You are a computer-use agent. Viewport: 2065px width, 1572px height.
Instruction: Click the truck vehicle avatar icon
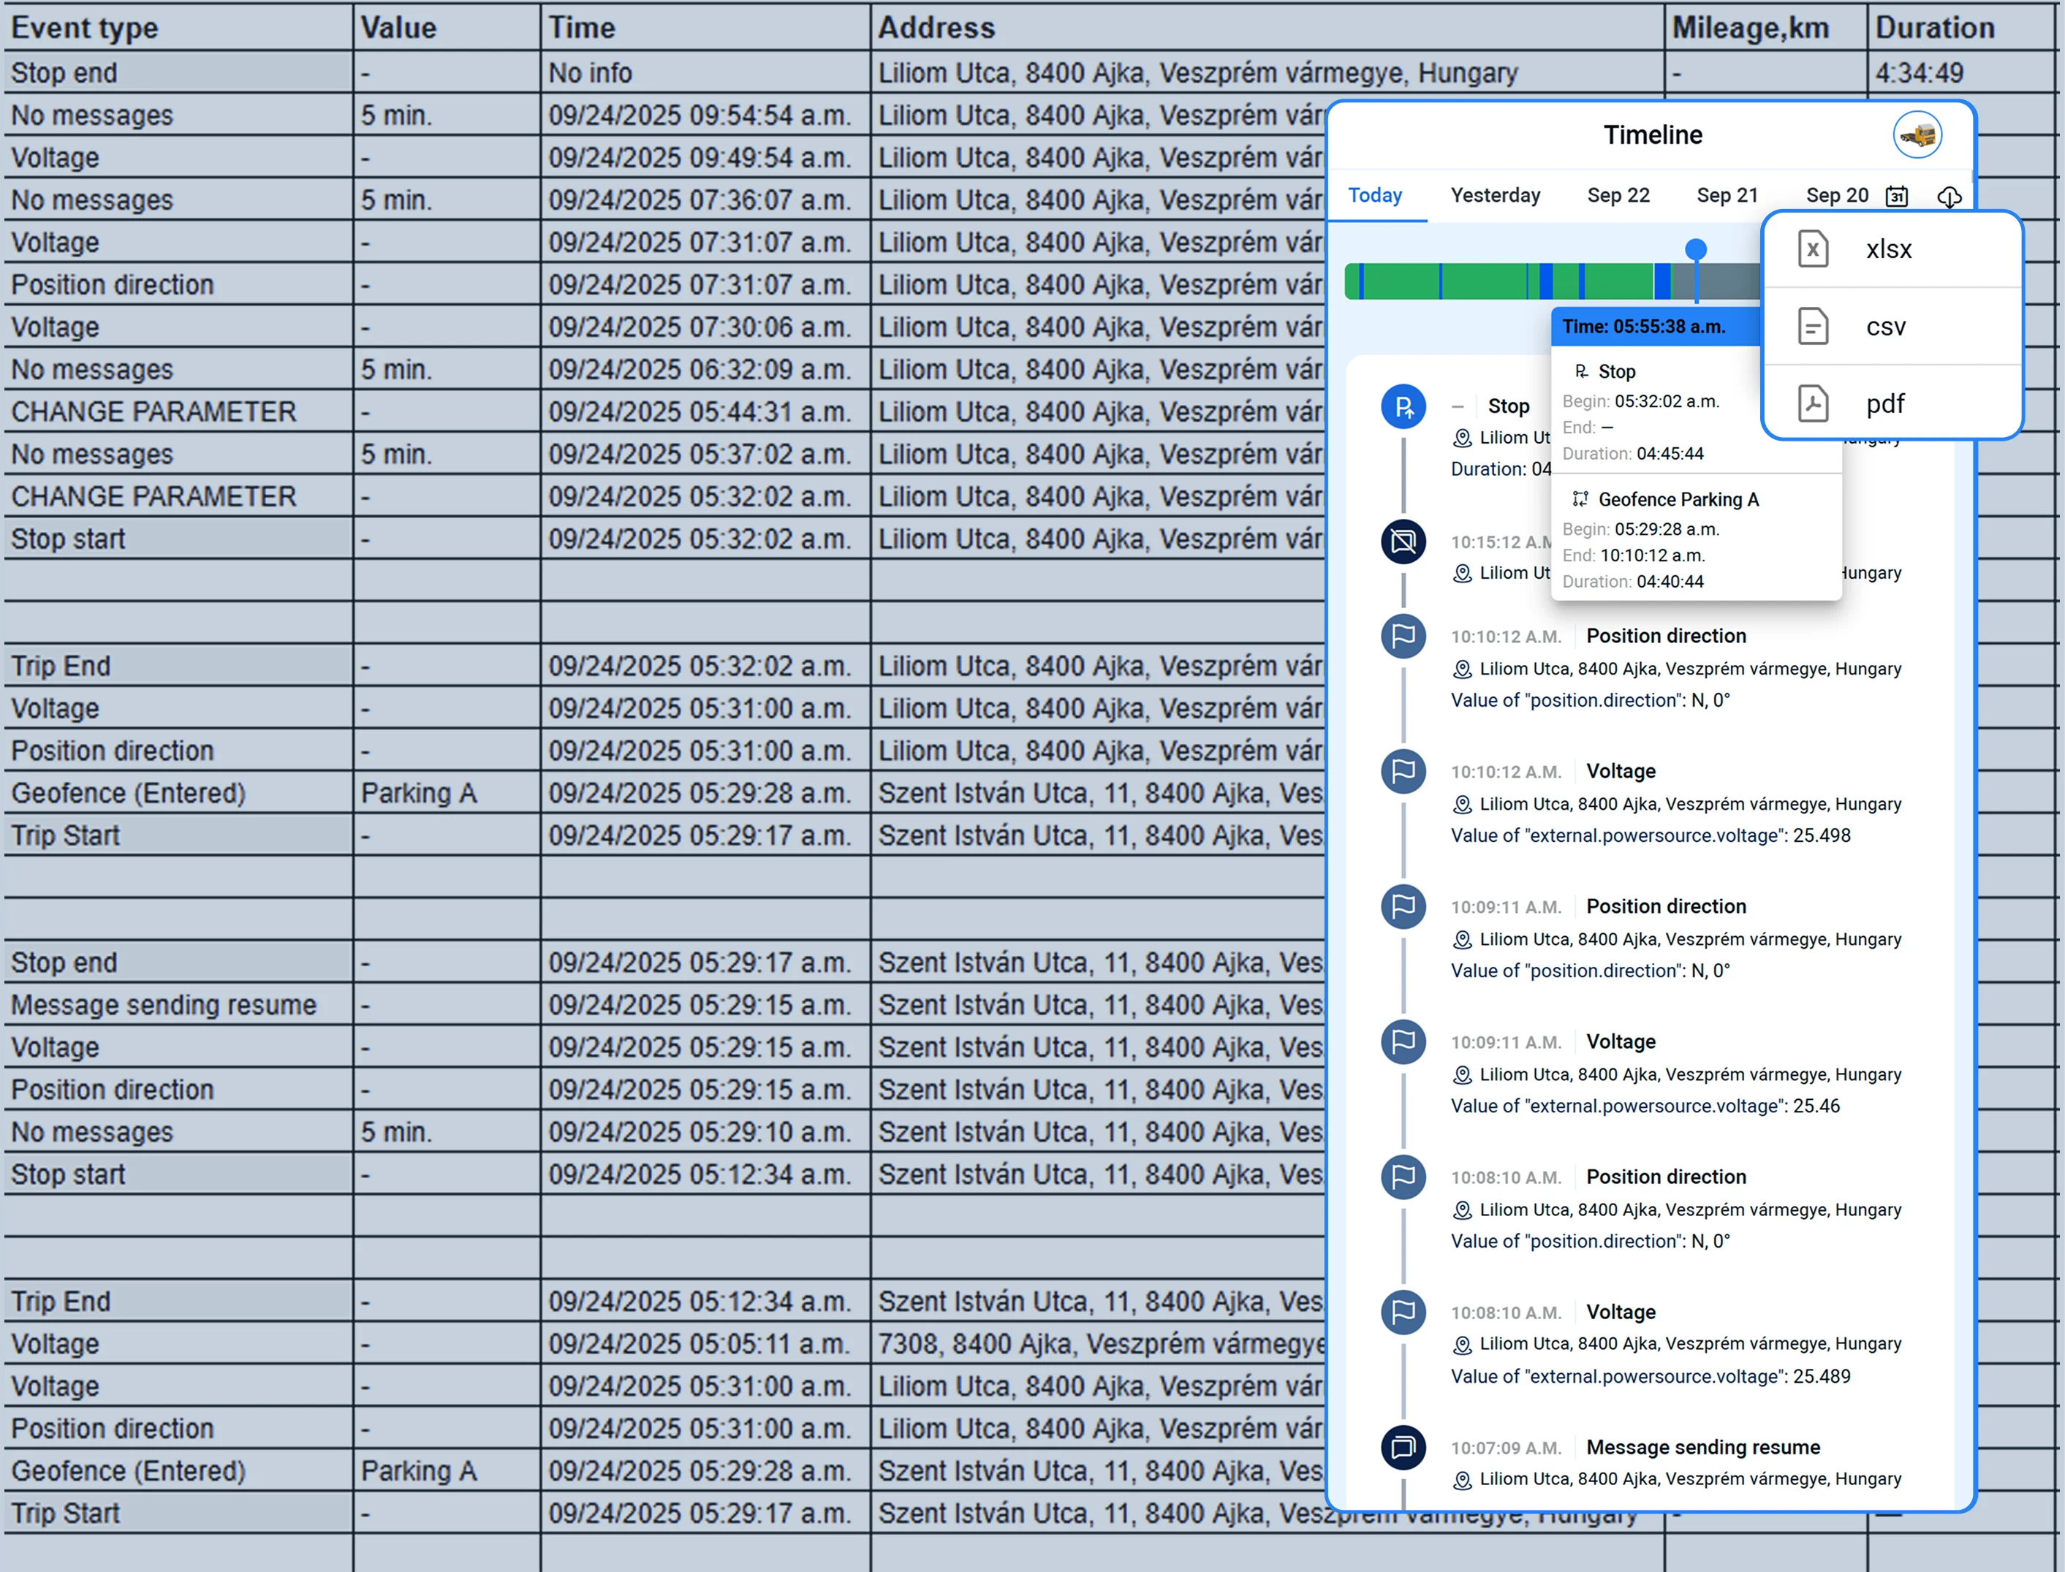click(x=1917, y=134)
